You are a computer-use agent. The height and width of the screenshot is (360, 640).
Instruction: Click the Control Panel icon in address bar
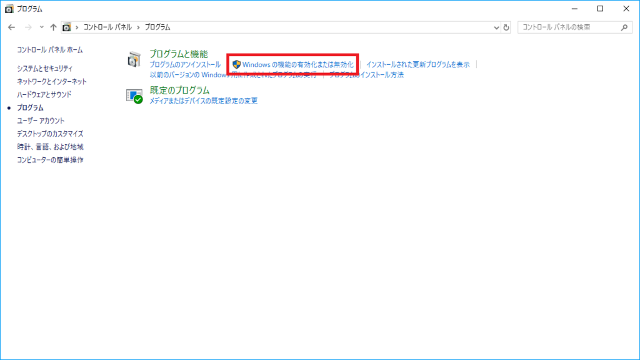pyautogui.click(x=66, y=27)
